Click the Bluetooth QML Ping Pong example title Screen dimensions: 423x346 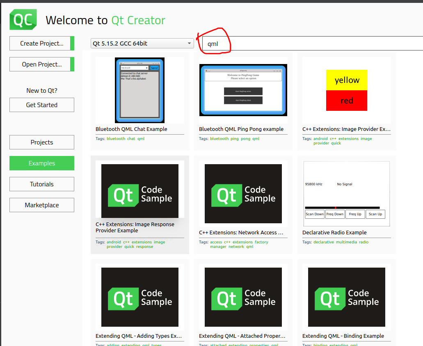241,129
